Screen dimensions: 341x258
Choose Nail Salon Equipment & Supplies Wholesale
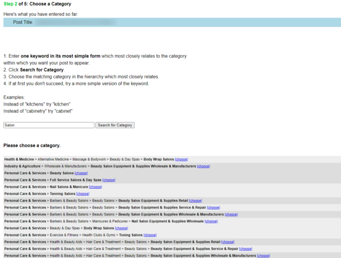(x=211, y=221)
